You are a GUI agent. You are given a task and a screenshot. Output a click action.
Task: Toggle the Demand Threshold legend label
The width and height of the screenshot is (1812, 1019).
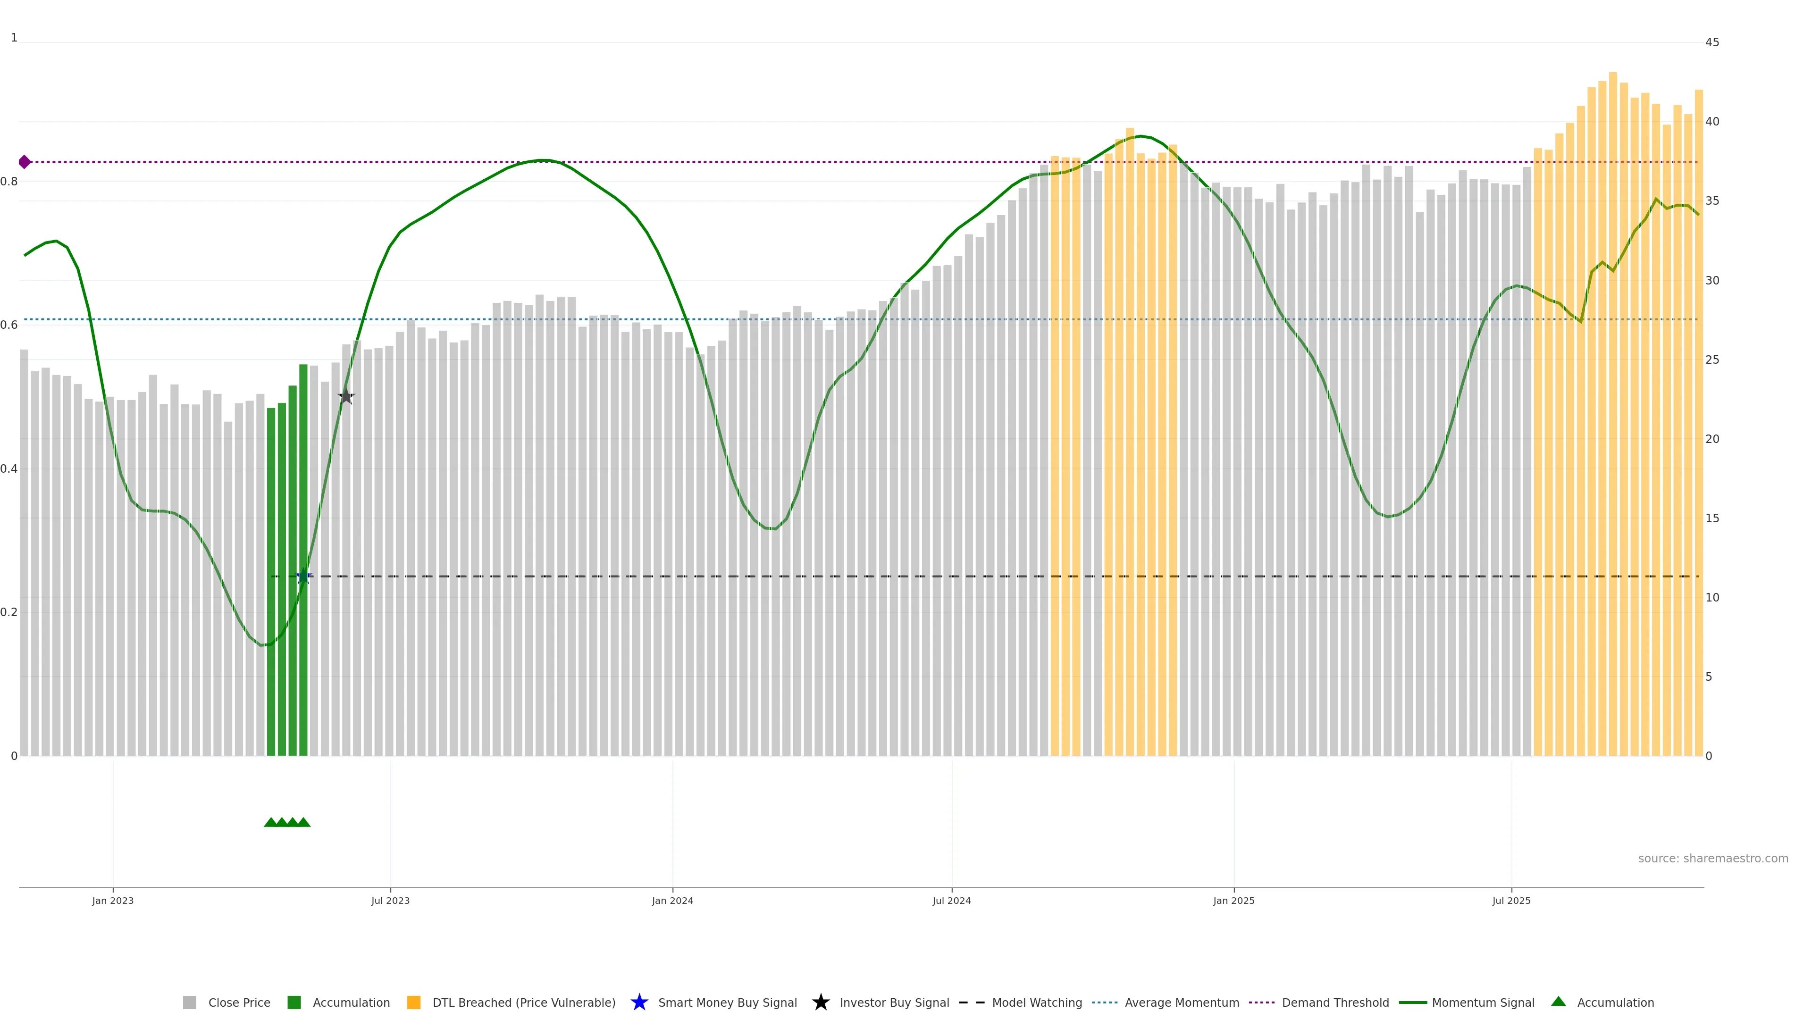(1334, 1003)
